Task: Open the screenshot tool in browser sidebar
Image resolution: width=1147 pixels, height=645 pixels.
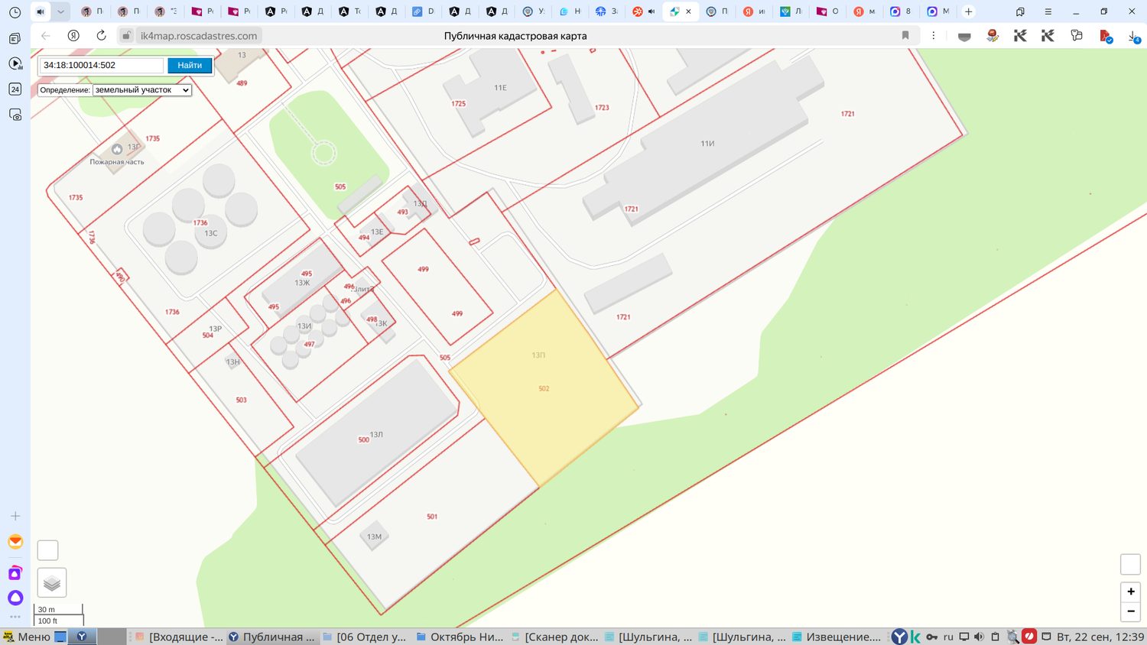Action: (15, 115)
